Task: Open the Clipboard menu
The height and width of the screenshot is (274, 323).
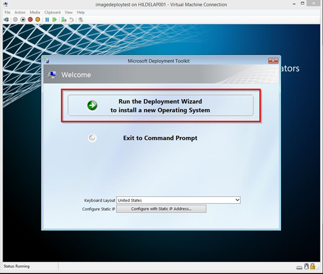Action: (52, 12)
